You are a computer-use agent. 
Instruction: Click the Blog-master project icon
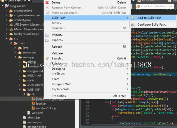(x=7, y=6)
